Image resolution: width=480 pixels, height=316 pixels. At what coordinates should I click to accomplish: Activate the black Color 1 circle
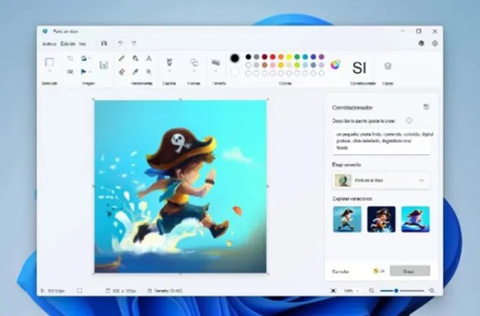[x=235, y=58]
